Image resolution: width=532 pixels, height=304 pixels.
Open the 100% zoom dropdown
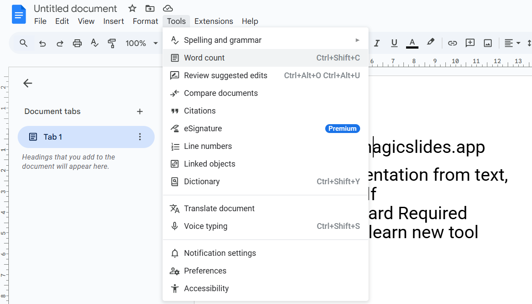tap(141, 43)
